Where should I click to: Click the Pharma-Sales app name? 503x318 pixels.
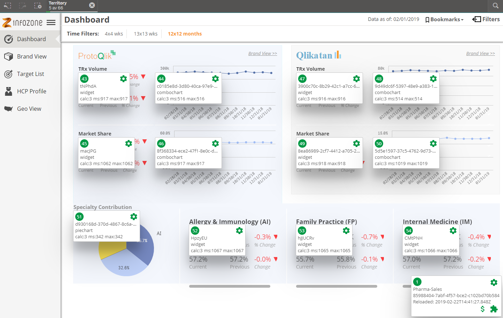click(427, 289)
